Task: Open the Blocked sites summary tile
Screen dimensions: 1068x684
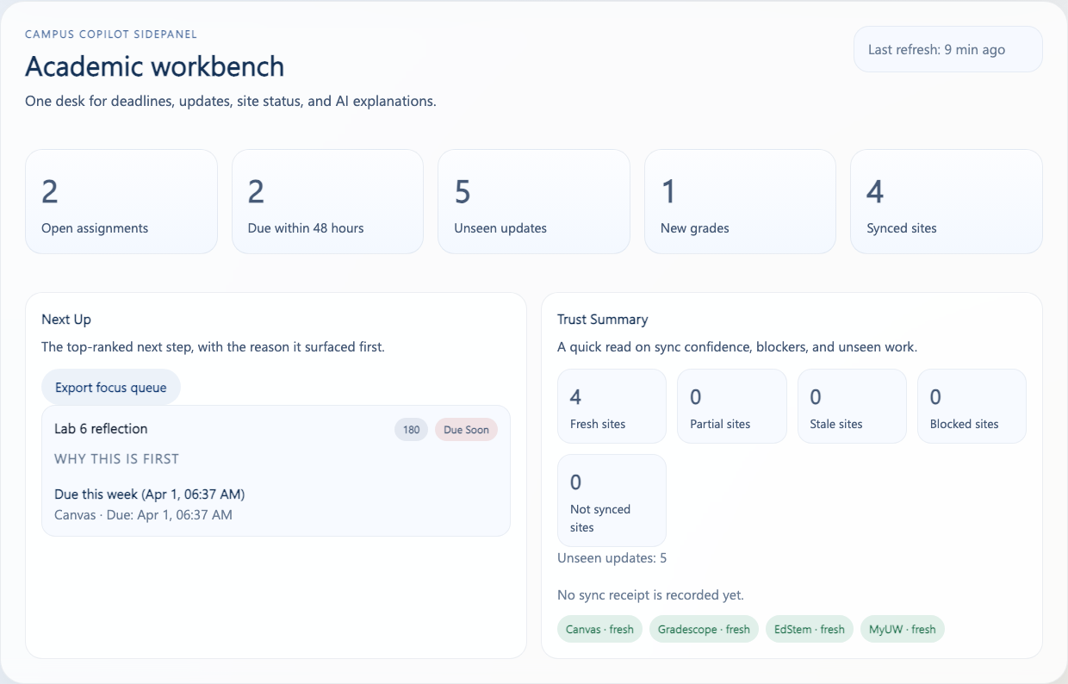Action: (x=972, y=406)
